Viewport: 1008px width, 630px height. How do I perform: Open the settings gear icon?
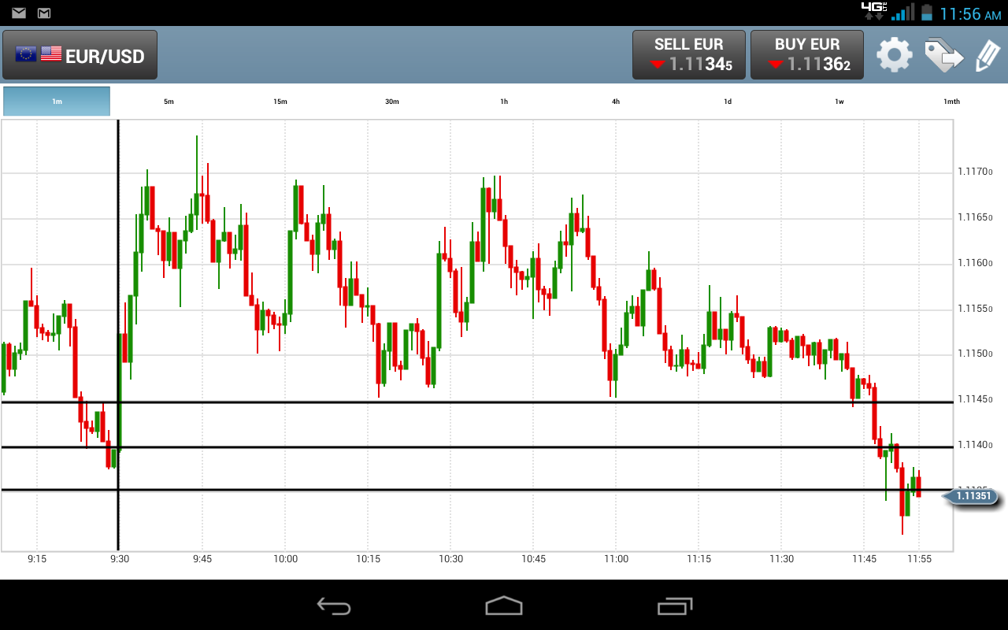(x=895, y=55)
